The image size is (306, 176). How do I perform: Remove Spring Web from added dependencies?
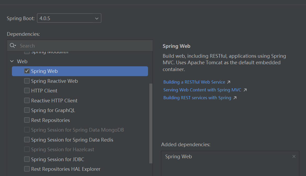point(294,156)
